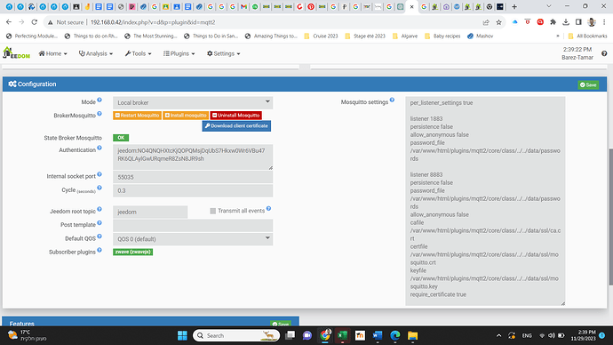Open the Algarve bookmark folder
The width and height of the screenshot is (613, 345).
click(x=405, y=36)
